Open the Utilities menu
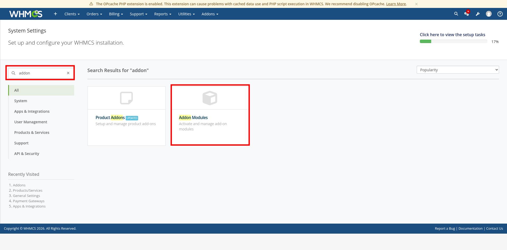The height and width of the screenshot is (250, 507). coord(186,14)
